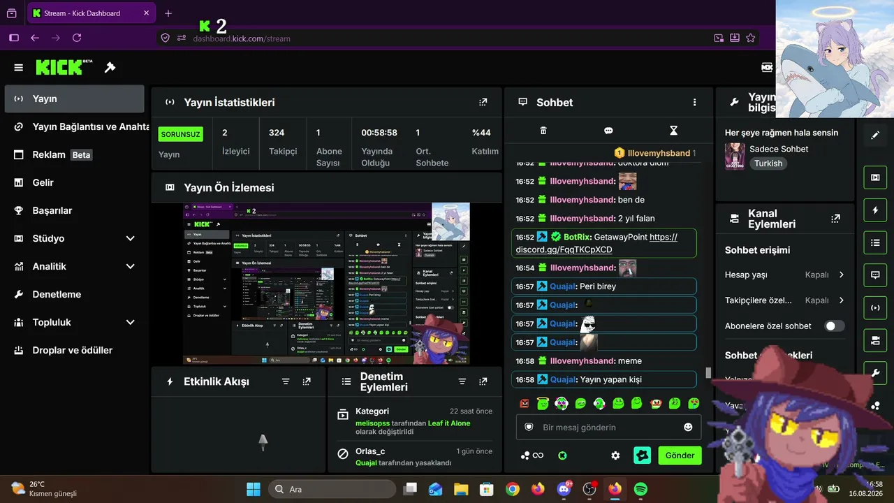Click the Turkish language tag
894x503 pixels.
(768, 163)
